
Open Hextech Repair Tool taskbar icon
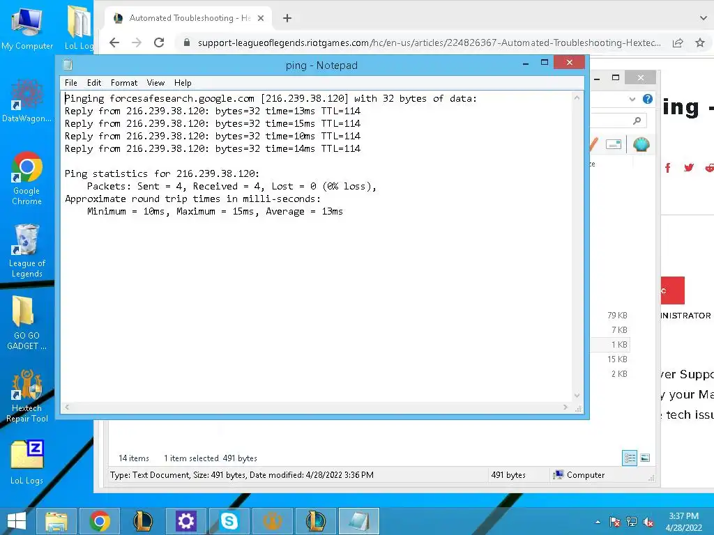pyautogui.click(x=273, y=521)
